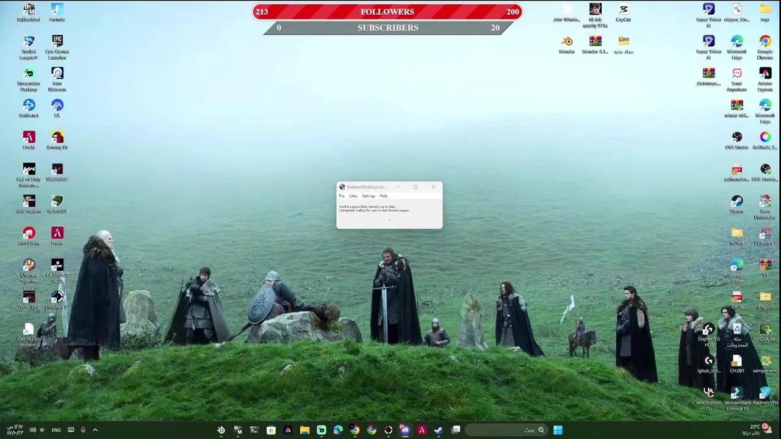The height and width of the screenshot is (439, 781).
Task: Open File menu in BakkesMod Injector
Action: click(x=342, y=196)
